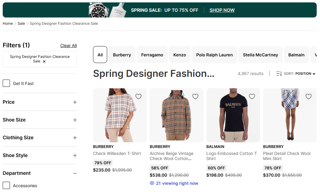Click the Shop Now banner link
Viewport: 320px width, 192px height.
tap(222, 10)
